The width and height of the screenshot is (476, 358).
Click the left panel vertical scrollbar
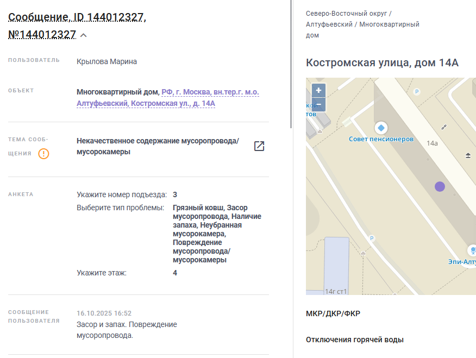click(x=291, y=64)
